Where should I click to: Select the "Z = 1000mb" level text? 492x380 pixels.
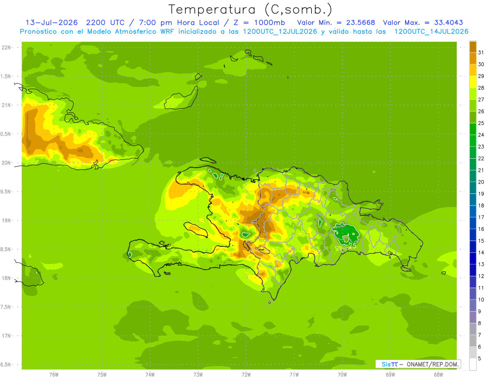tap(259, 23)
